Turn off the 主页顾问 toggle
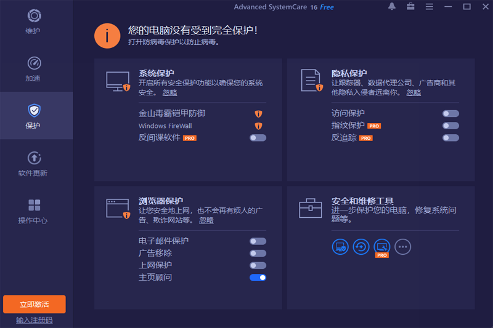This screenshot has width=493, height=328. 258,278
